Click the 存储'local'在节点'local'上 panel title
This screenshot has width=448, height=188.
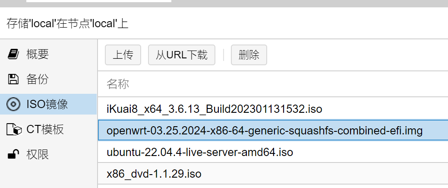pos(67,23)
